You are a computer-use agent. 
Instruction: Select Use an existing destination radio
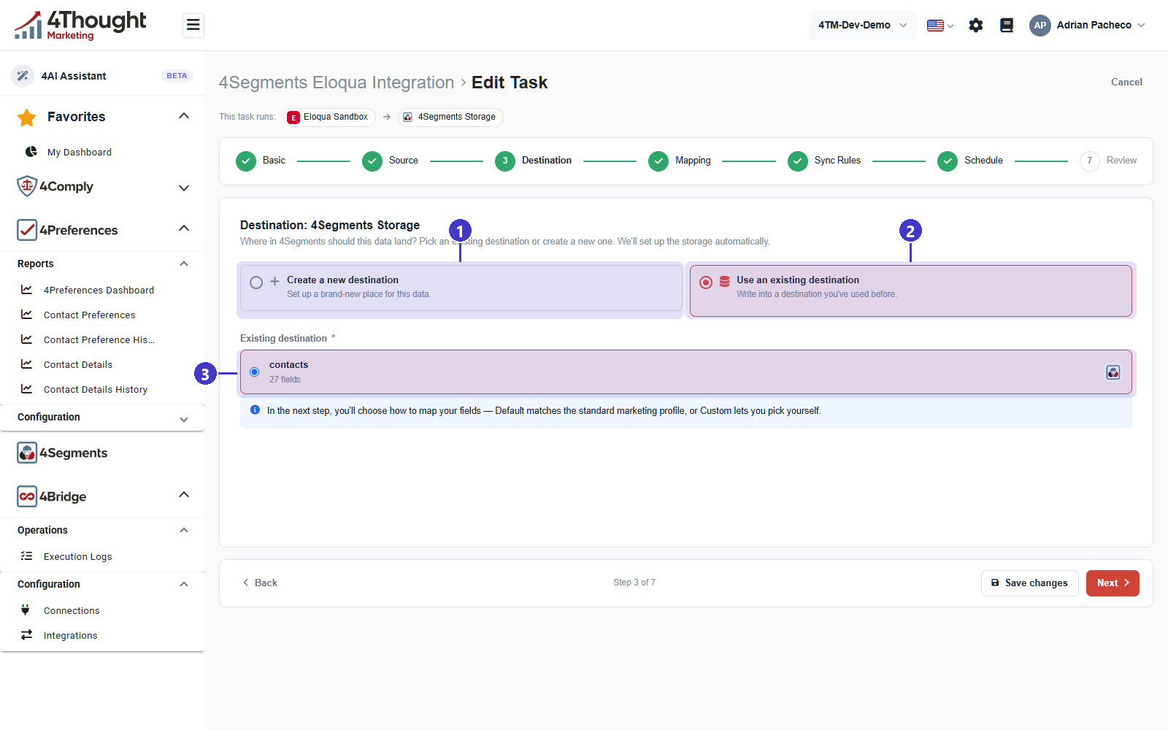(x=706, y=283)
